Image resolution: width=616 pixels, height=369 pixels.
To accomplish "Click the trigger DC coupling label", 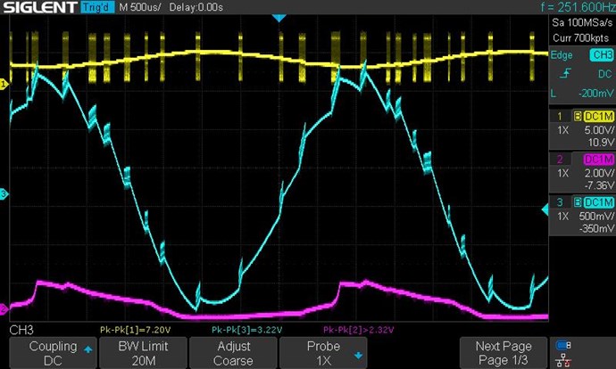I will pyautogui.click(x=604, y=74).
